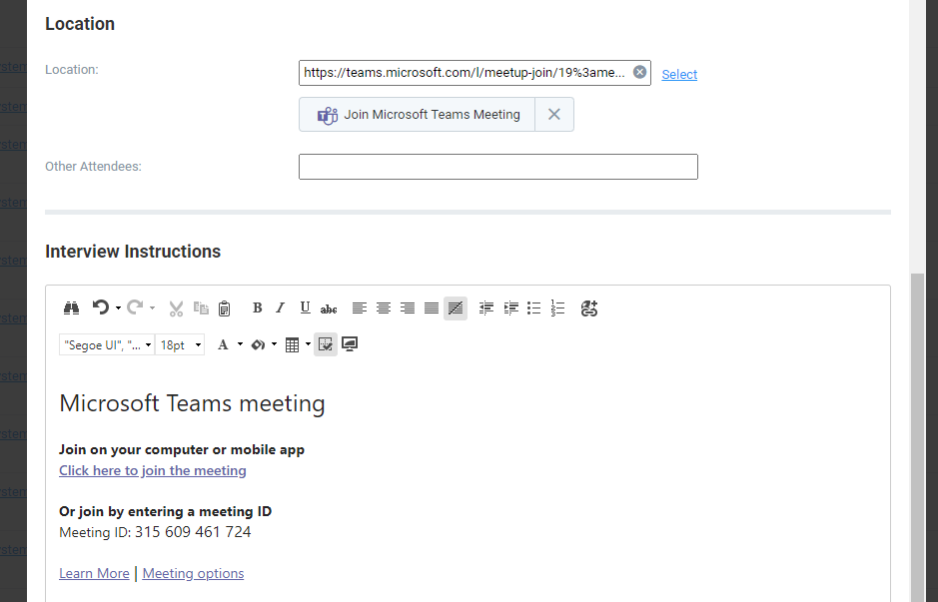Screen dimensions: 938x602
Task: Remove the Teams meeting with X
Action: [554, 114]
